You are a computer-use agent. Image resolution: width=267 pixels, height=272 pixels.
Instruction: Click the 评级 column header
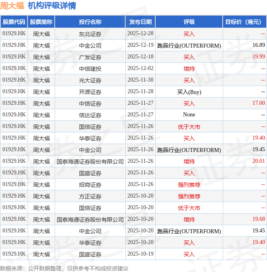click(189, 22)
